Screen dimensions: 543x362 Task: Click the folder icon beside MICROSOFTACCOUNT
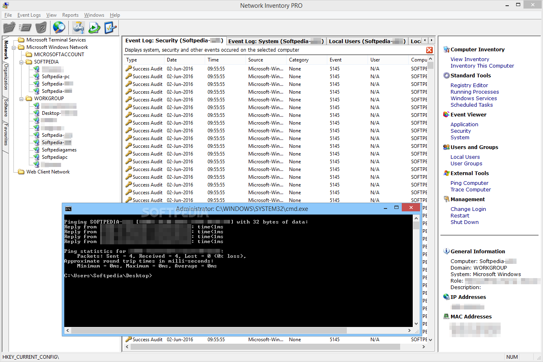pos(29,55)
